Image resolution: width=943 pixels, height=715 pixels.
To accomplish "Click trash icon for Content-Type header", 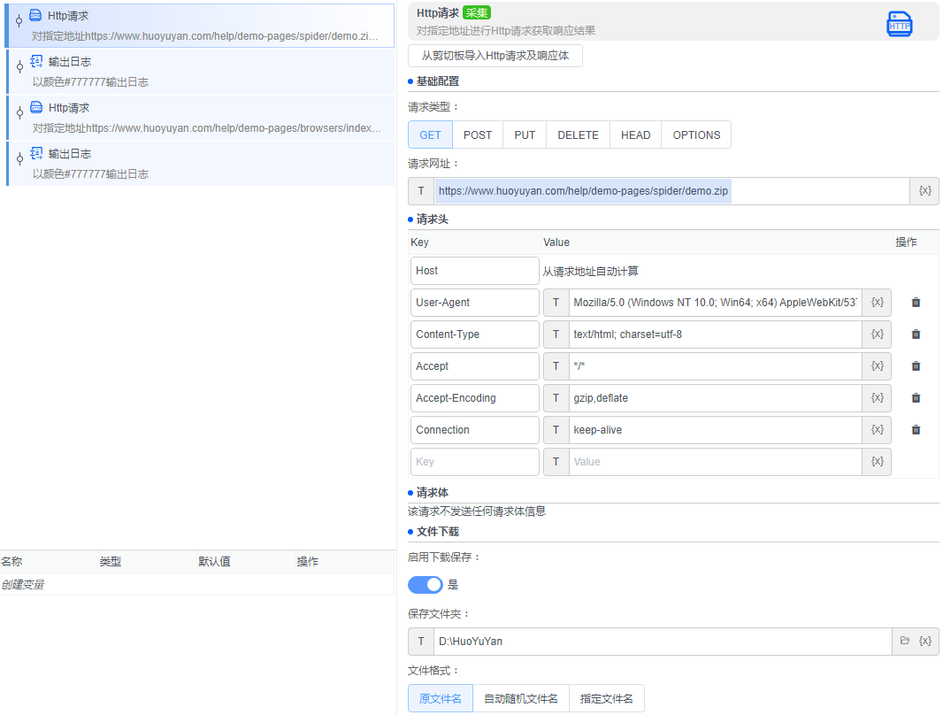I will (x=916, y=334).
